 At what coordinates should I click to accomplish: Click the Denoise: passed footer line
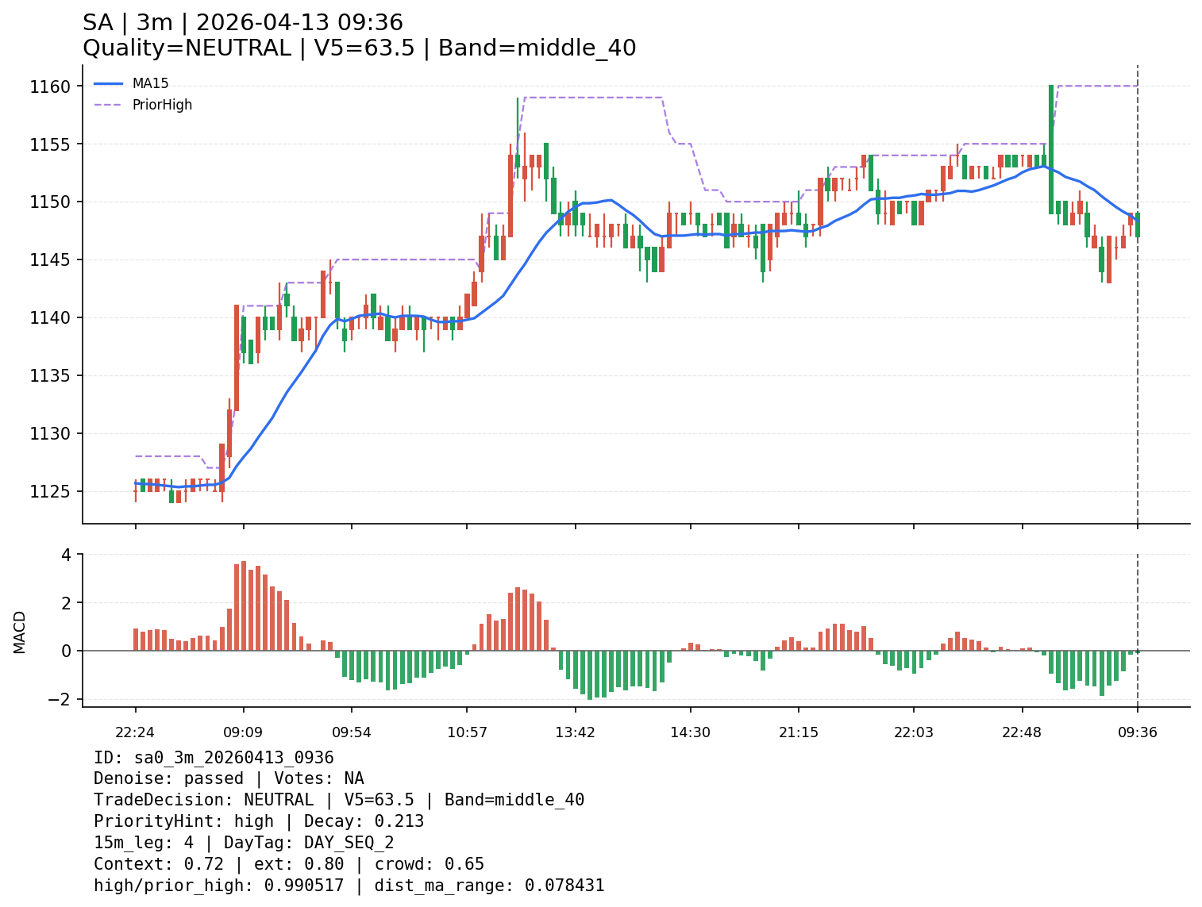click(x=229, y=779)
